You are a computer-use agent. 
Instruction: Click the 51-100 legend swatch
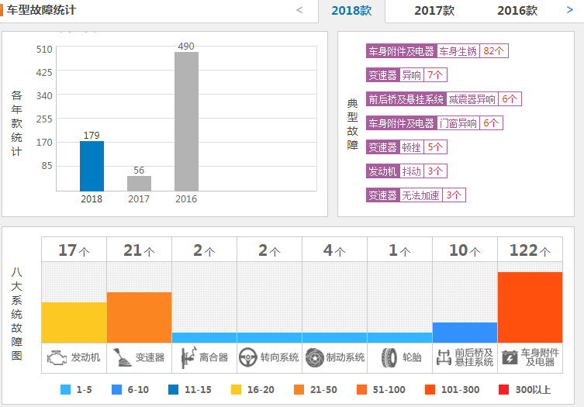(361, 389)
